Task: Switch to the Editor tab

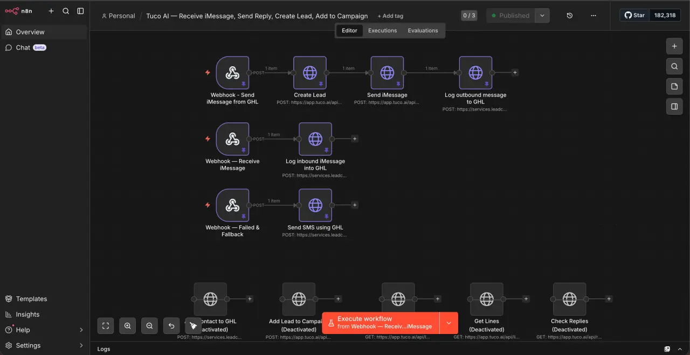Action: click(x=349, y=31)
